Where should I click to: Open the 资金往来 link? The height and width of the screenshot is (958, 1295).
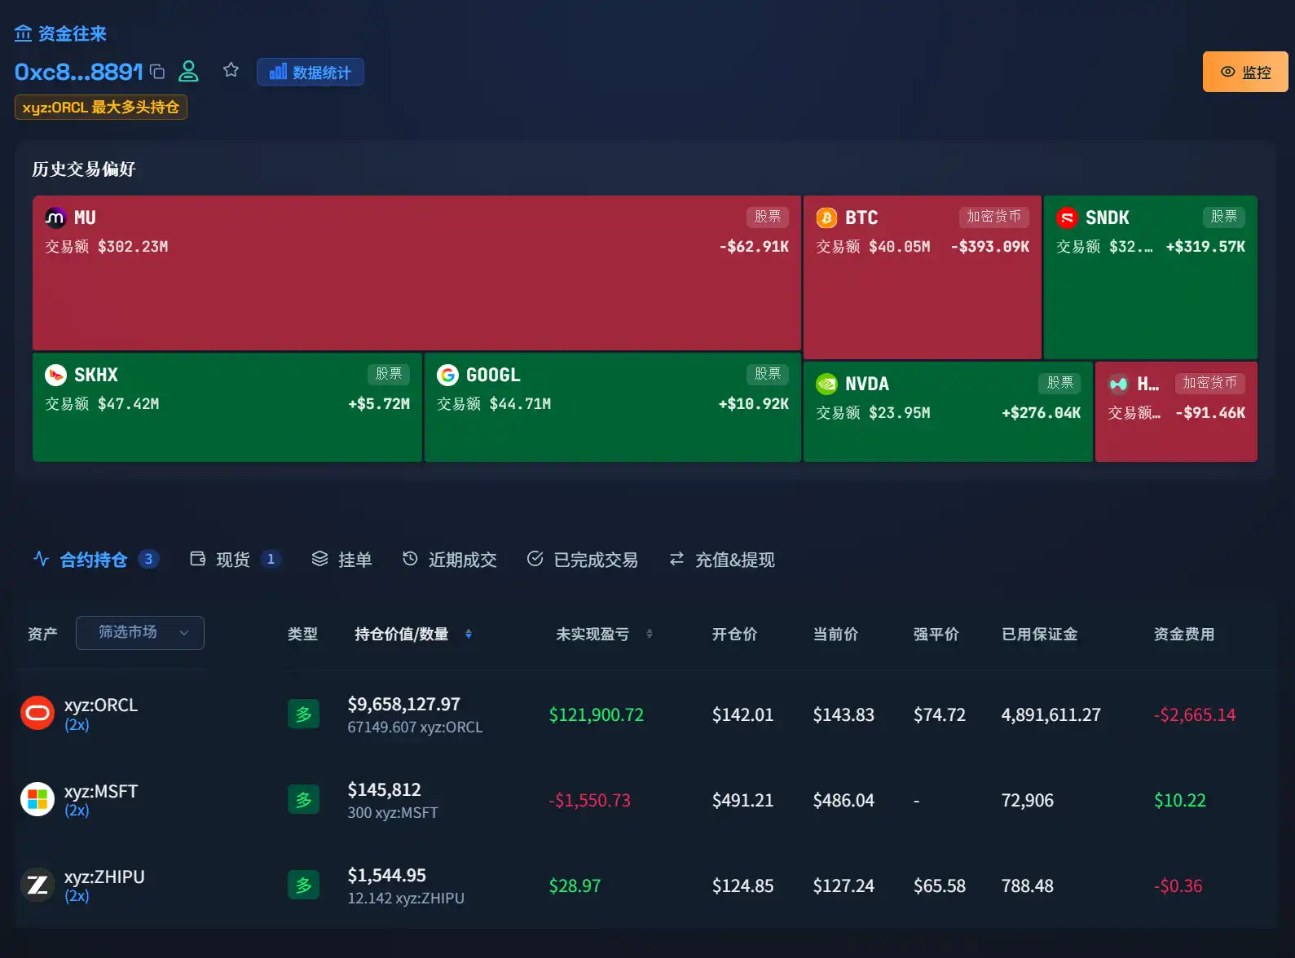coord(61,33)
